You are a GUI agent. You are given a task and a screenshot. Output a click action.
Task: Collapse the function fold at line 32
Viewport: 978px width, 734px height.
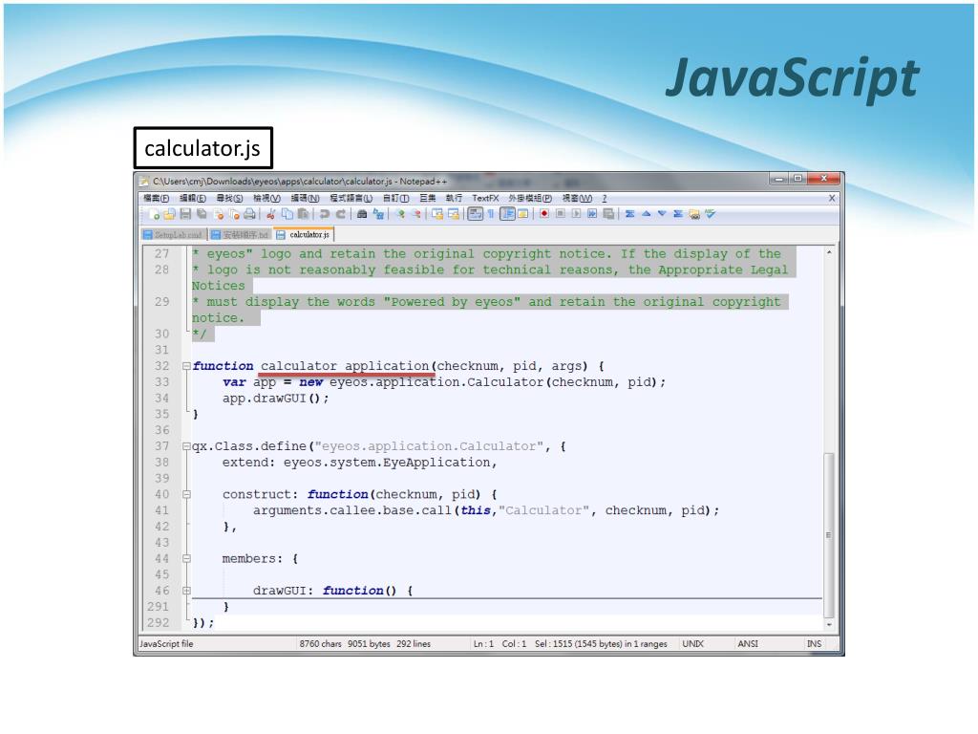pos(186,366)
